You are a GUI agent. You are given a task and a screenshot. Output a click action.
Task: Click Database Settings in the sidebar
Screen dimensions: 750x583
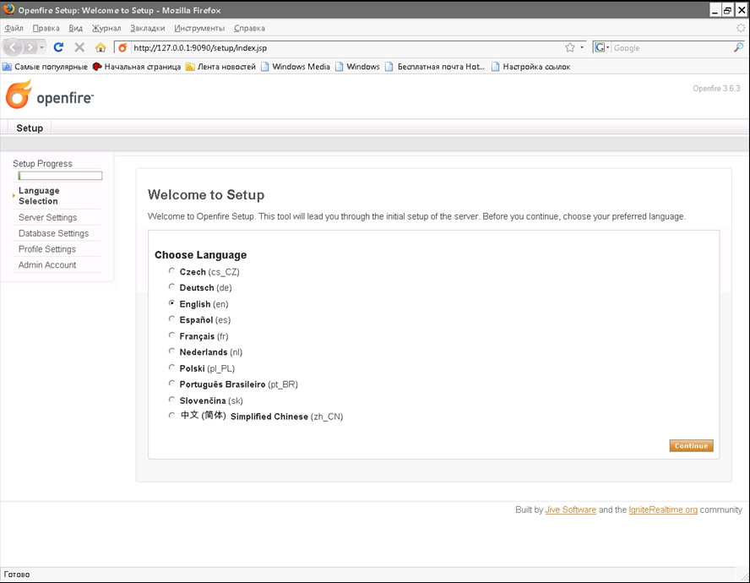53,233
